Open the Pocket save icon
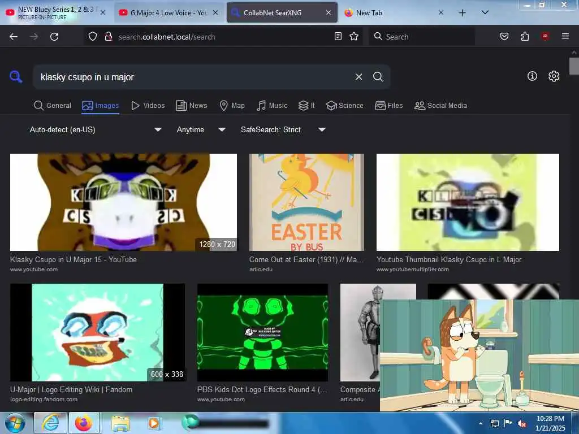Image resolution: width=579 pixels, height=434 pixels. pyautogui.click(x=504, y=36)
